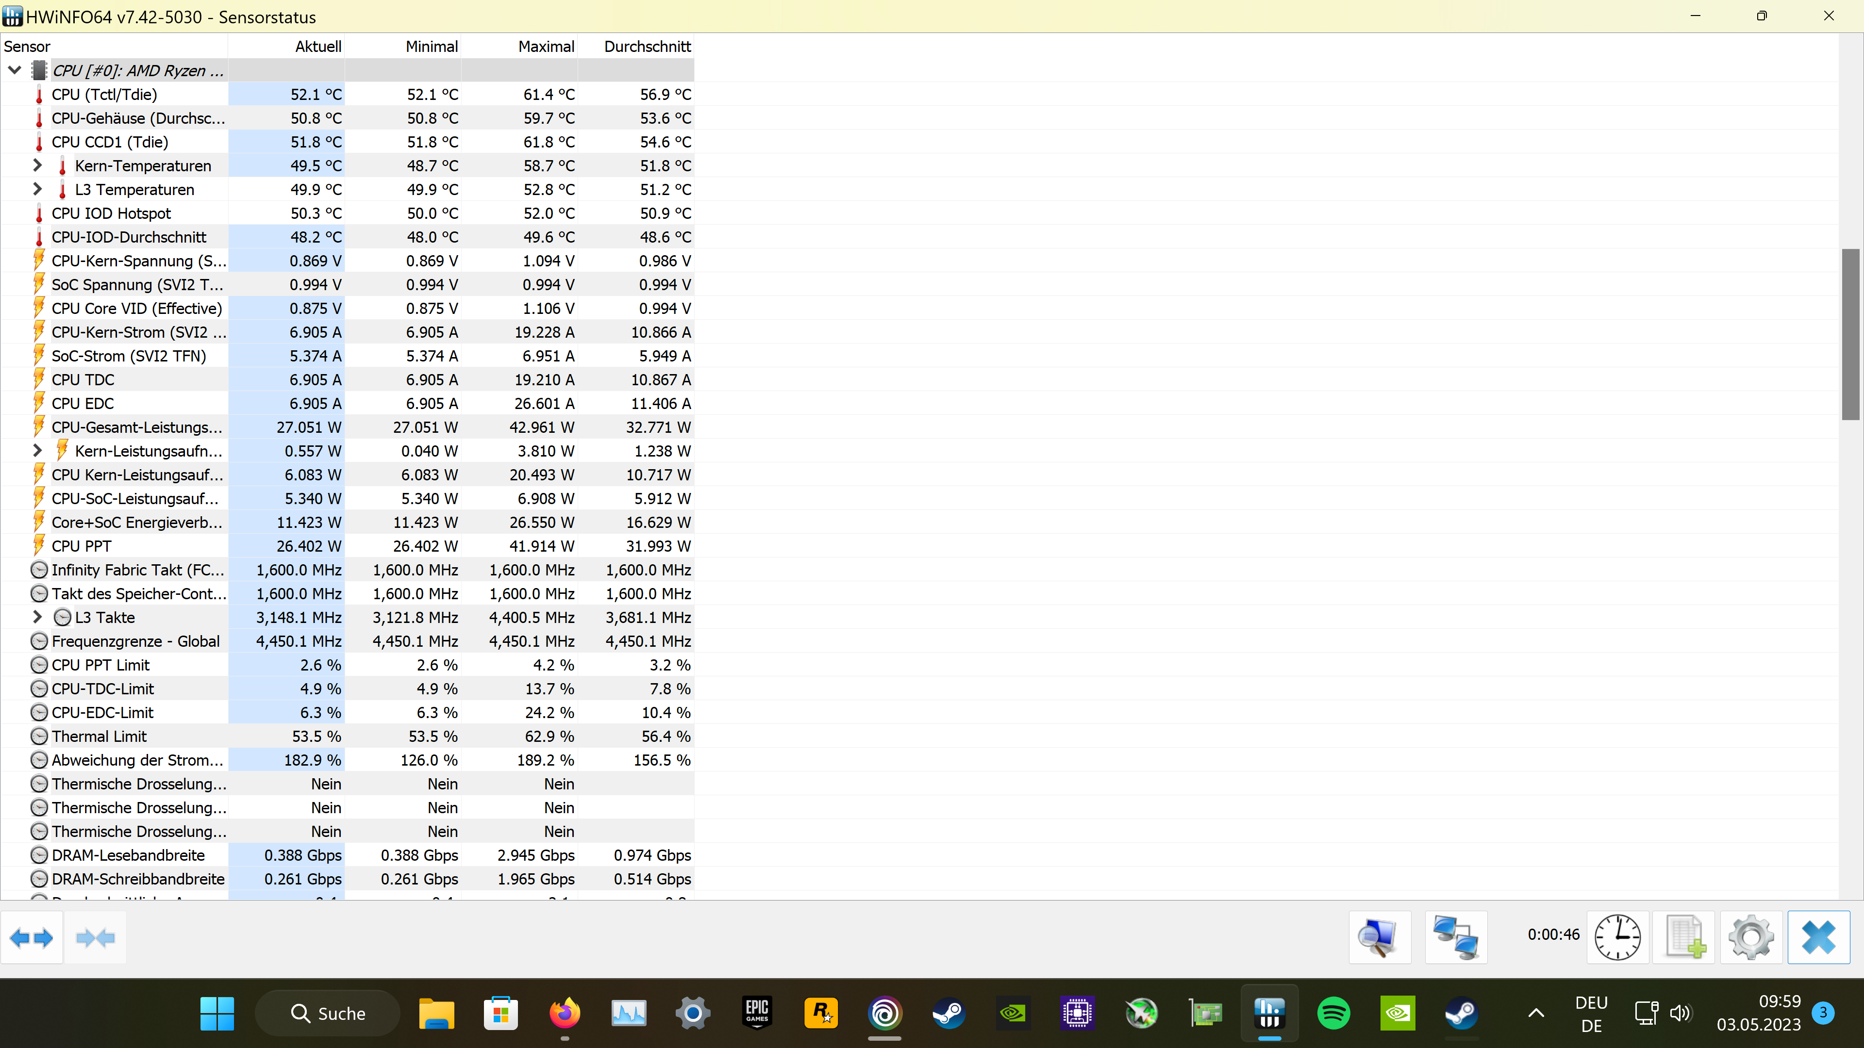Expand the Kern-Temperaturen entry
The width and height of the screenshot is (1864, 1048).
(37, 165)
